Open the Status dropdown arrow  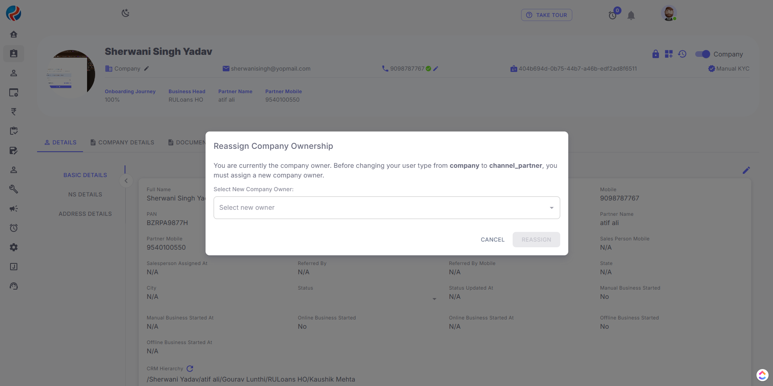pyautogui.click(x=434, y=299)
